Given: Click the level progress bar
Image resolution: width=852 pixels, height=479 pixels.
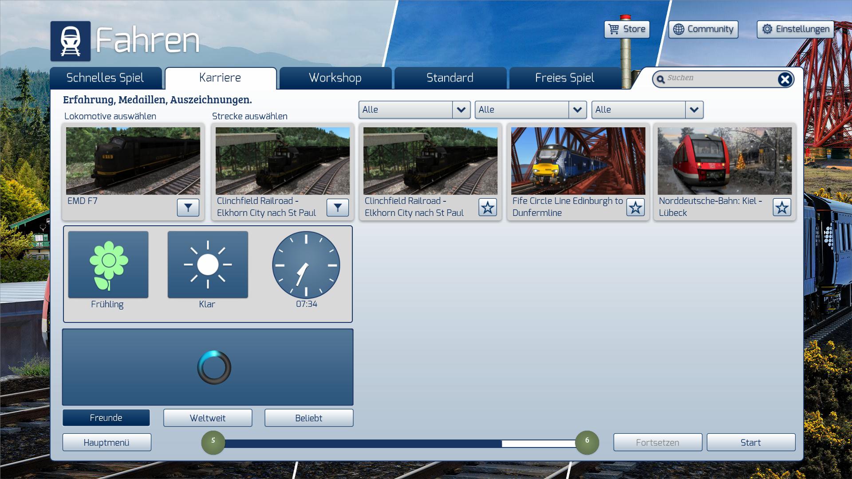Looking at the screenshot, I should (x=399, y=443).
